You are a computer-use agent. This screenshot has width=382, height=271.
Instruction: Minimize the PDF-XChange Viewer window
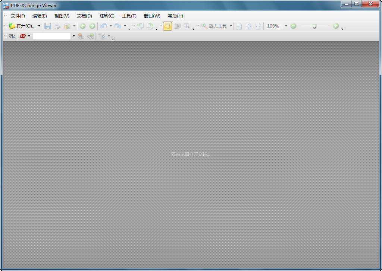pos(347,4)
